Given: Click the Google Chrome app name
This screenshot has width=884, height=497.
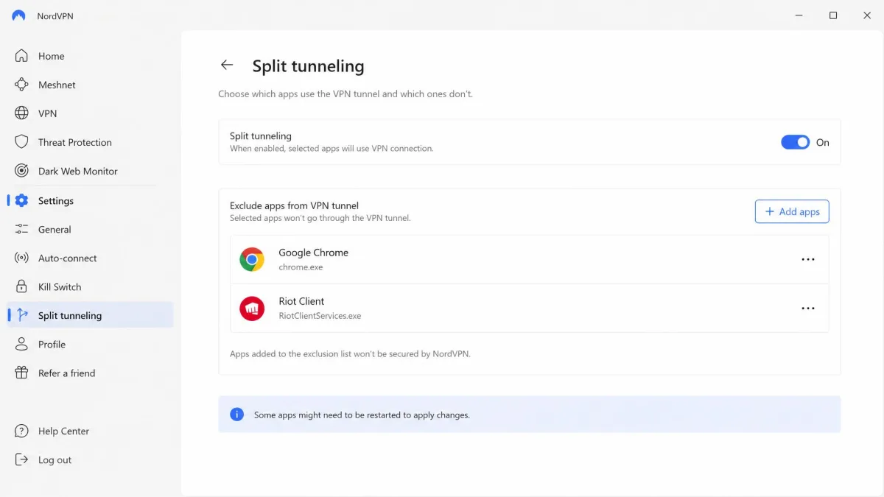Looking at the screenshot, I should [x=313, y=253].
